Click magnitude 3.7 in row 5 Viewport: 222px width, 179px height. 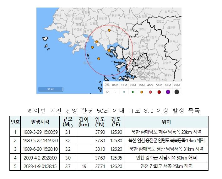coord(68,166)
